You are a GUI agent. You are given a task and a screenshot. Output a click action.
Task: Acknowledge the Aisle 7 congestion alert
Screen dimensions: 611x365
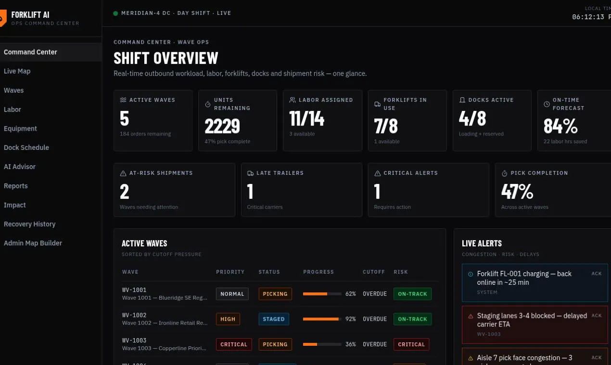597,358
